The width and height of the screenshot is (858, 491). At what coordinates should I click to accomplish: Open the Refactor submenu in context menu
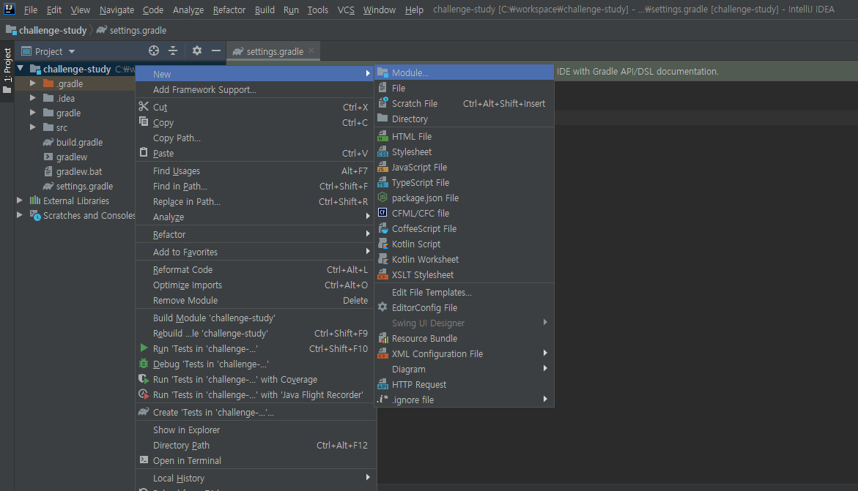256,235
